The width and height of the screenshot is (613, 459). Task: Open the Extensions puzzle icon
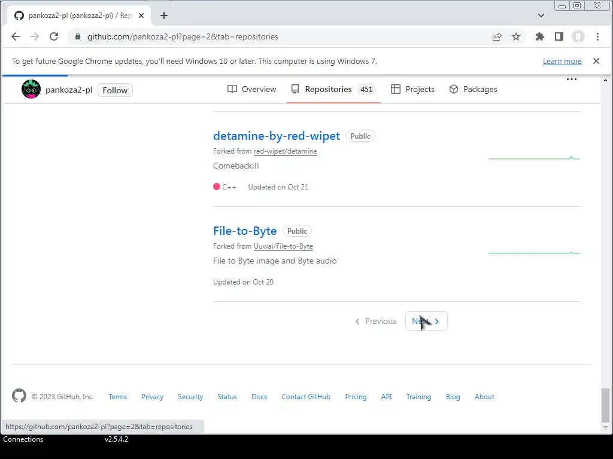click(x=540, y=36)
